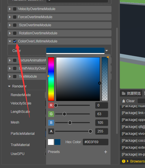This screenshot has width=145, height=168.
Task: Click the Clear console broom icon
Action: (x=124, y=101)
